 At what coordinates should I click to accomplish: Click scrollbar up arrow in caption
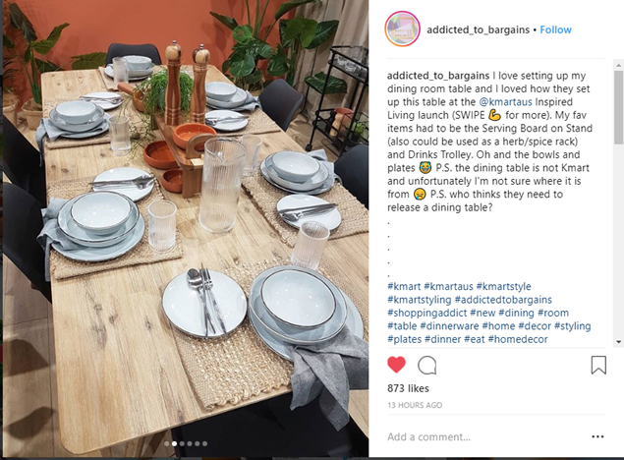coord(618,65)
